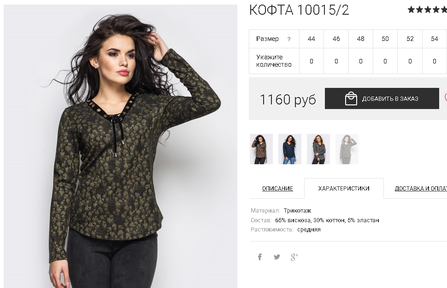Screen dimensions: 447x288
Task: Choose the brown blouse color thumbnail
Action: pyautogui.click(x=261, y=149)
